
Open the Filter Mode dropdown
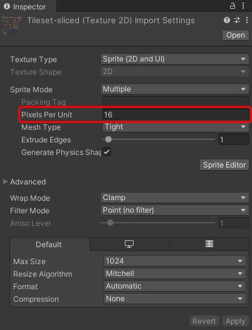click(175, 210)
